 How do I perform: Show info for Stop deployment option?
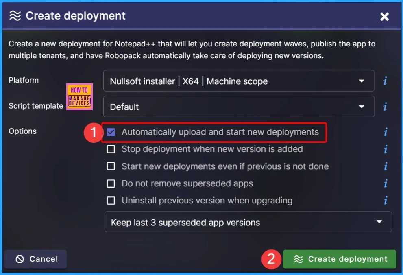tap(386, 149)
